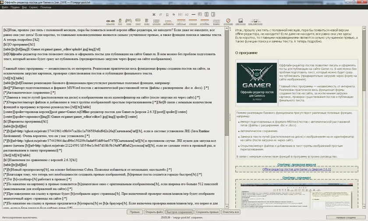The width and height of the screenshot is (368, 221).
Task: Click the Открыть файл button
Action: (x=153, y=211)
